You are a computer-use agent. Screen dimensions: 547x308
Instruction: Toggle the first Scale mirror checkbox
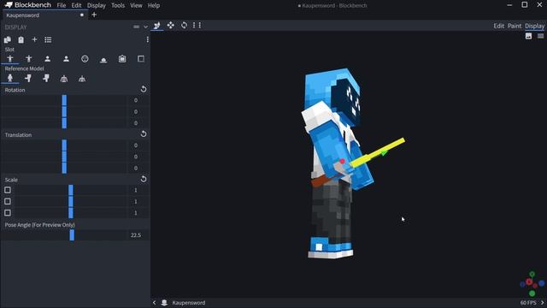point(8,190)
